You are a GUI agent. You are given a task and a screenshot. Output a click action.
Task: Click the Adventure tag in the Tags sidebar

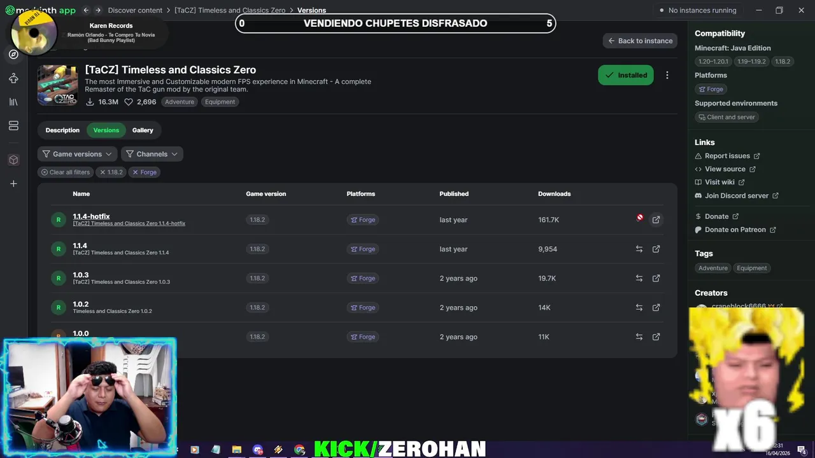[x=712, y=268]
